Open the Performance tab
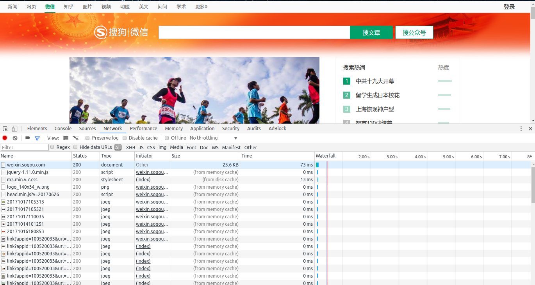The image size is (535, 285). (143, 129)
